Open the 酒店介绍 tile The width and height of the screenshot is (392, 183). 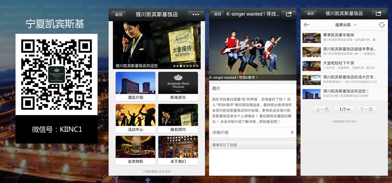pyautogui.click(x=136, y=86)
